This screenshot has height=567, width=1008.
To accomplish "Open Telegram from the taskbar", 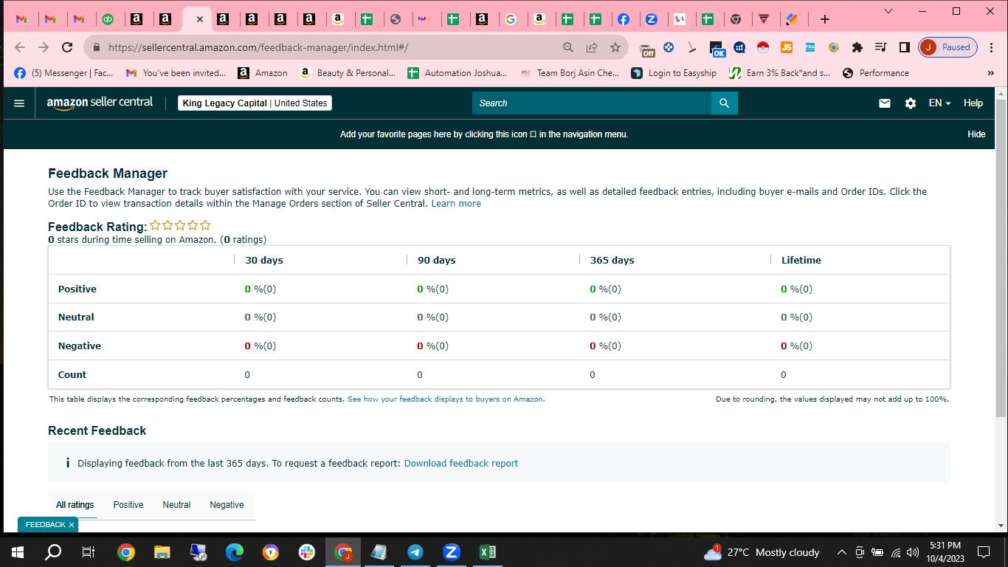I will point(415,551).
